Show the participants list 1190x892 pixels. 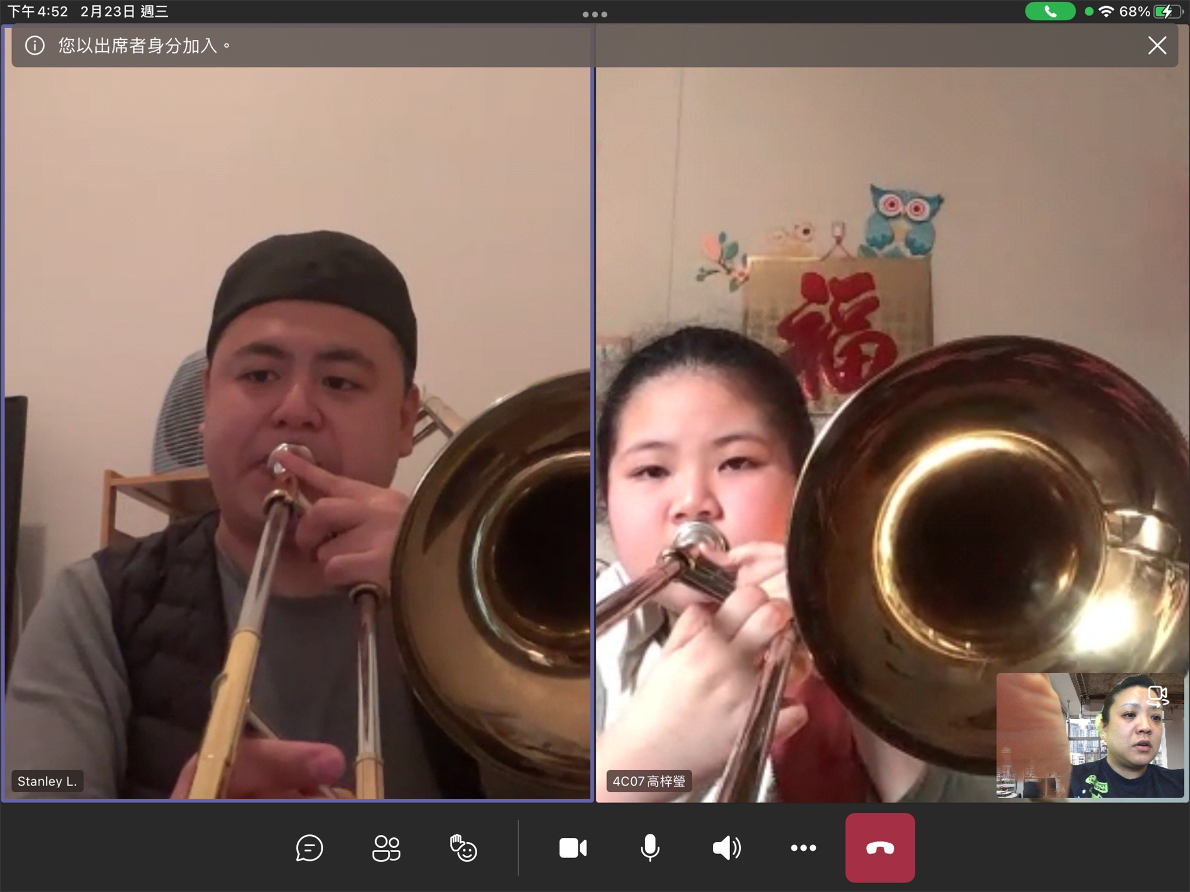click(386, 848)
